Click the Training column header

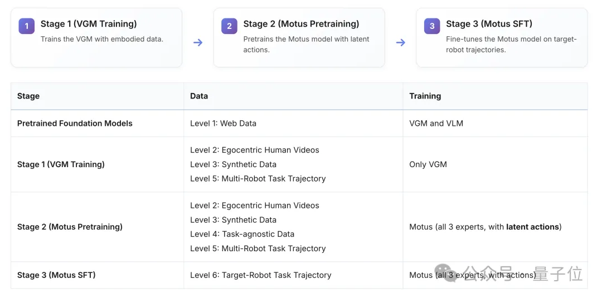click(425, 96)
